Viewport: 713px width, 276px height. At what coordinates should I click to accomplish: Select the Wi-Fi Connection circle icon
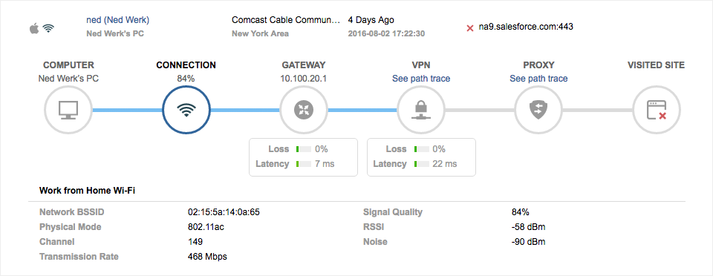186,111
